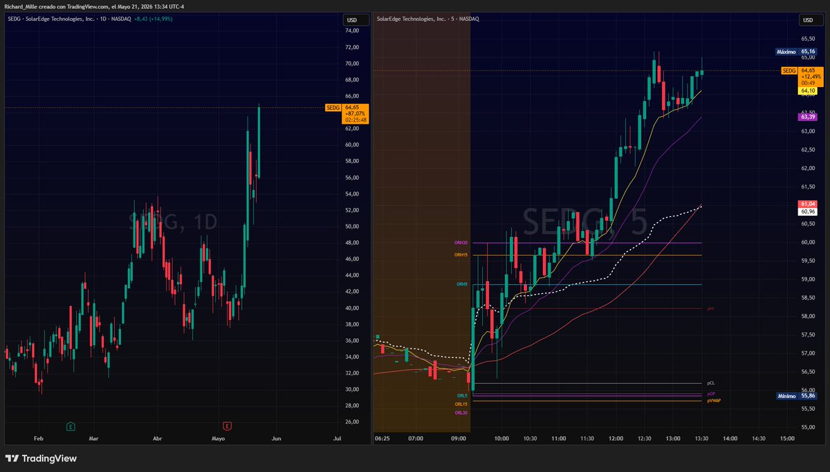Click the white 60,96 price label
Image resolution: width=830 pixels, height=472 pixels.
[808, 211]
